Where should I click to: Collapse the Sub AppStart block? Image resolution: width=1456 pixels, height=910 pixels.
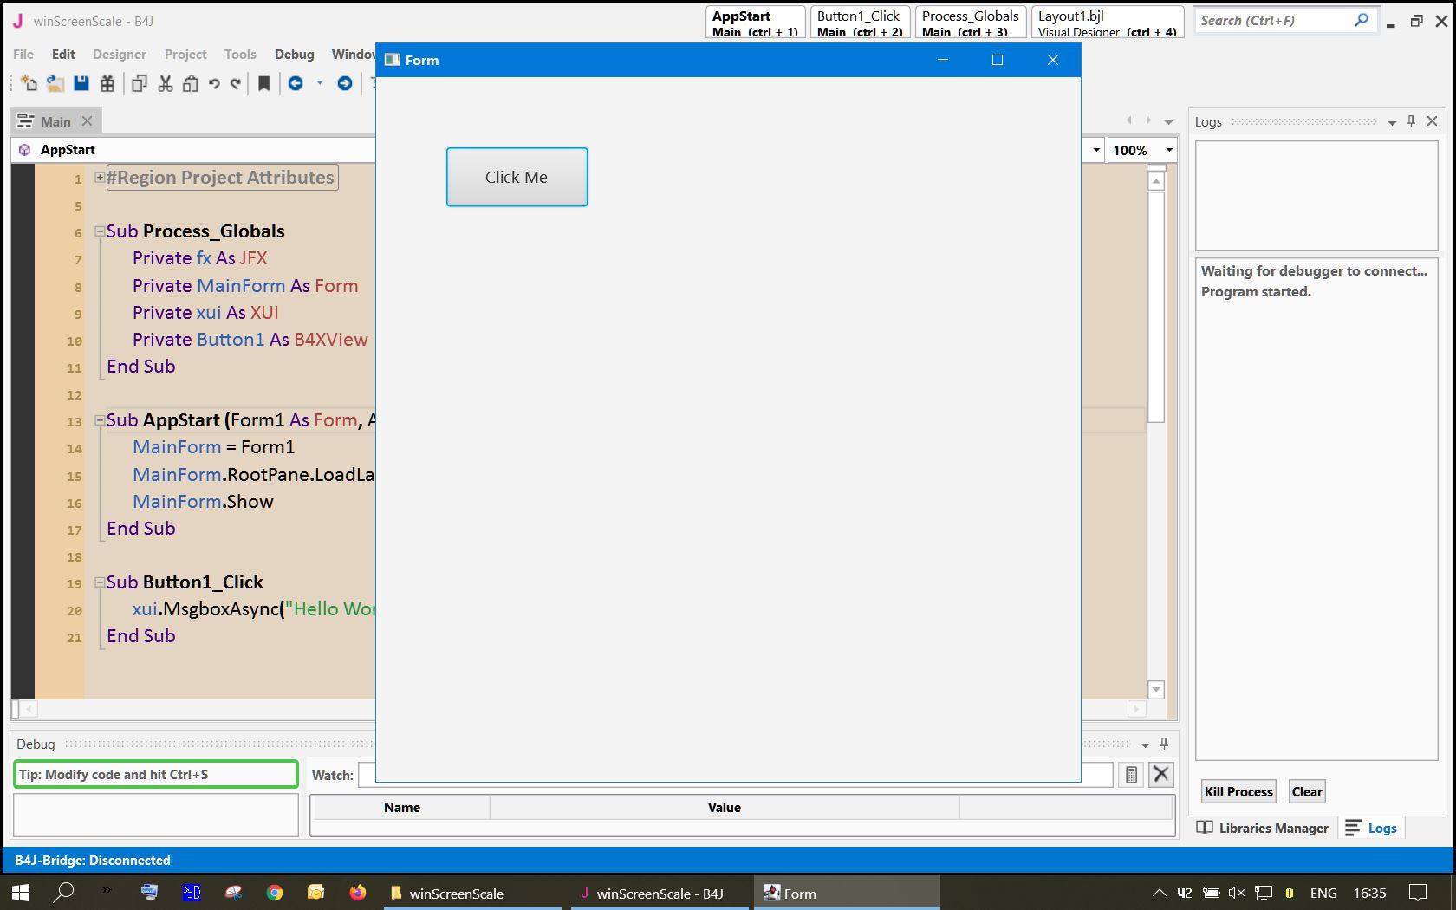100,420
